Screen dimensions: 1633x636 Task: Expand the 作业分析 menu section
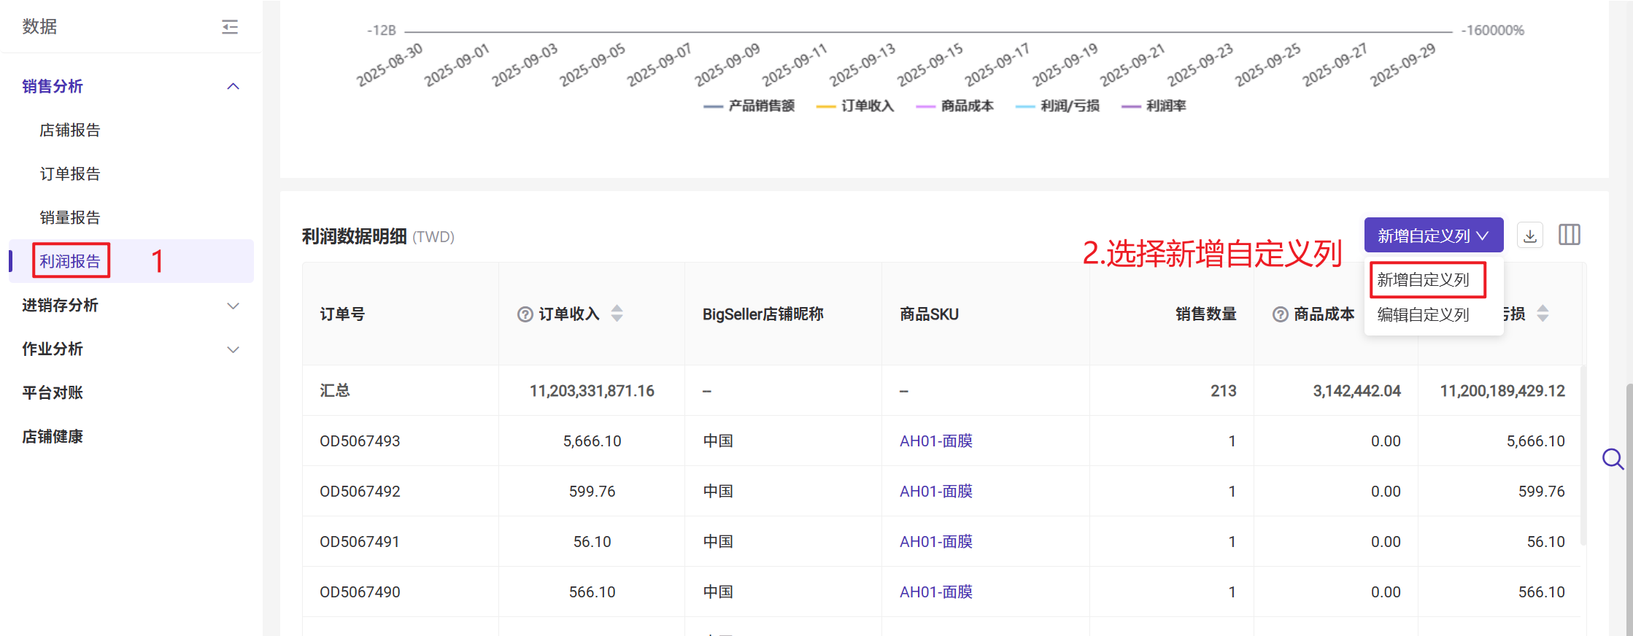(233, 349)
